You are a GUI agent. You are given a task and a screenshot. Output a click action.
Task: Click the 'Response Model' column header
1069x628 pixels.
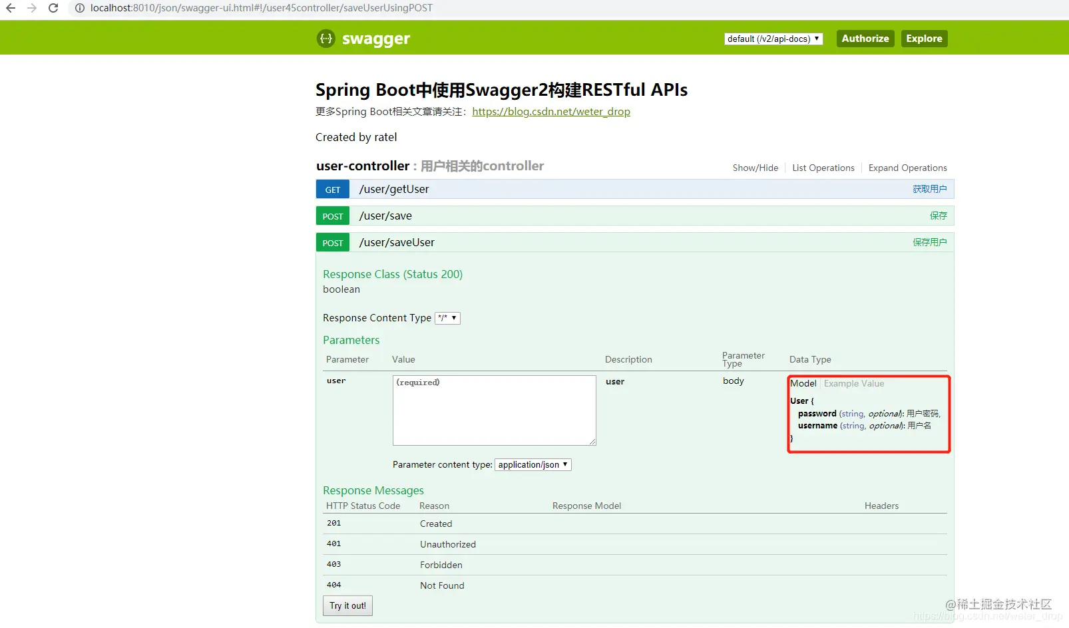click(x=586, y=506)
